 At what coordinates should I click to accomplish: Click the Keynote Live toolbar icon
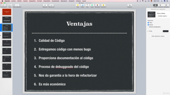(x=51, y=5)
